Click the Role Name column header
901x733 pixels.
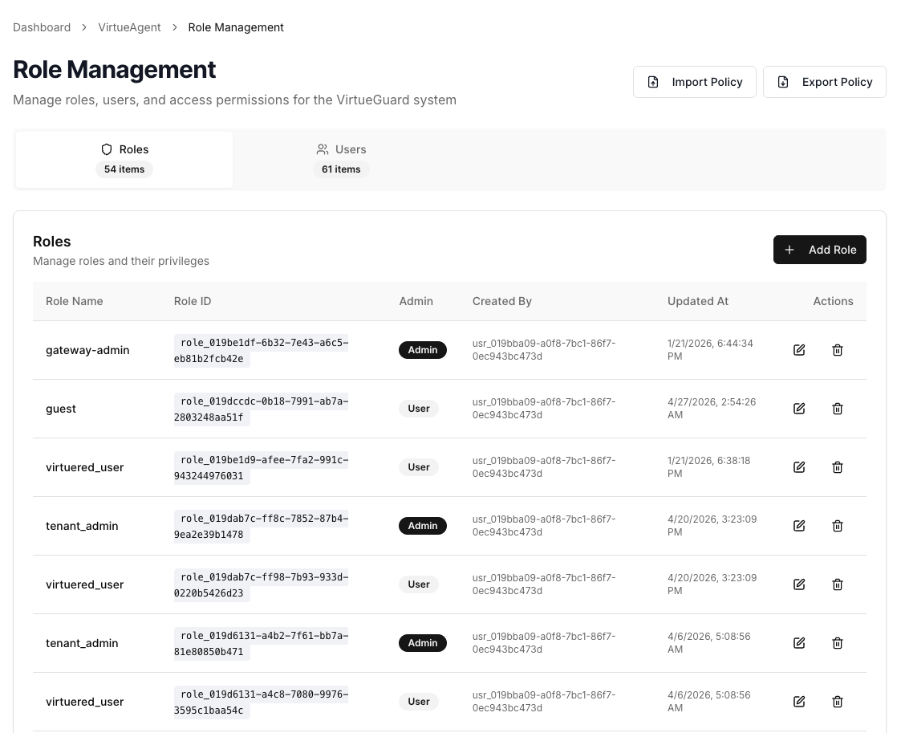point(74,301)
